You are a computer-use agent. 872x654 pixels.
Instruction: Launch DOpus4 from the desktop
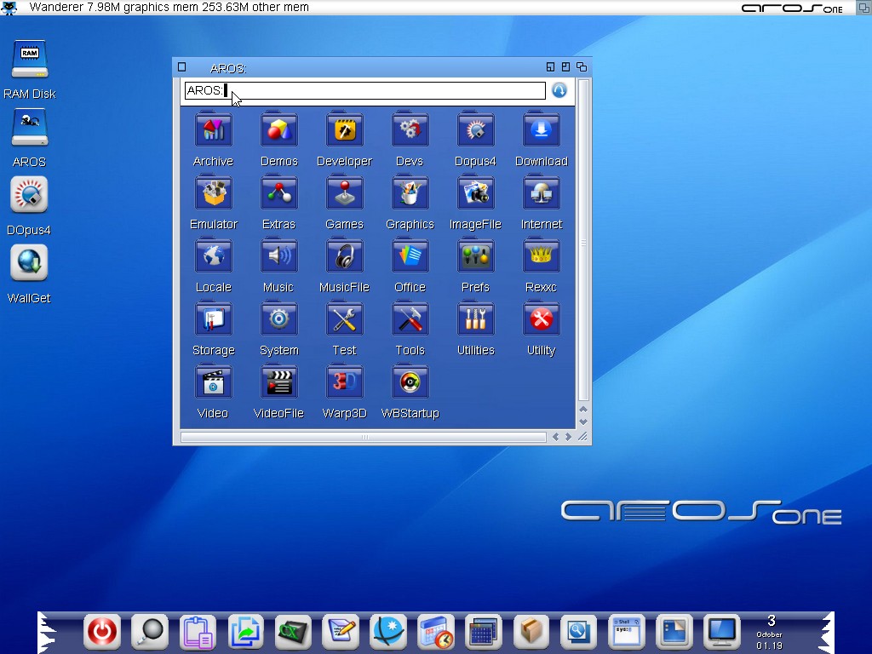(x=29, y=195)
